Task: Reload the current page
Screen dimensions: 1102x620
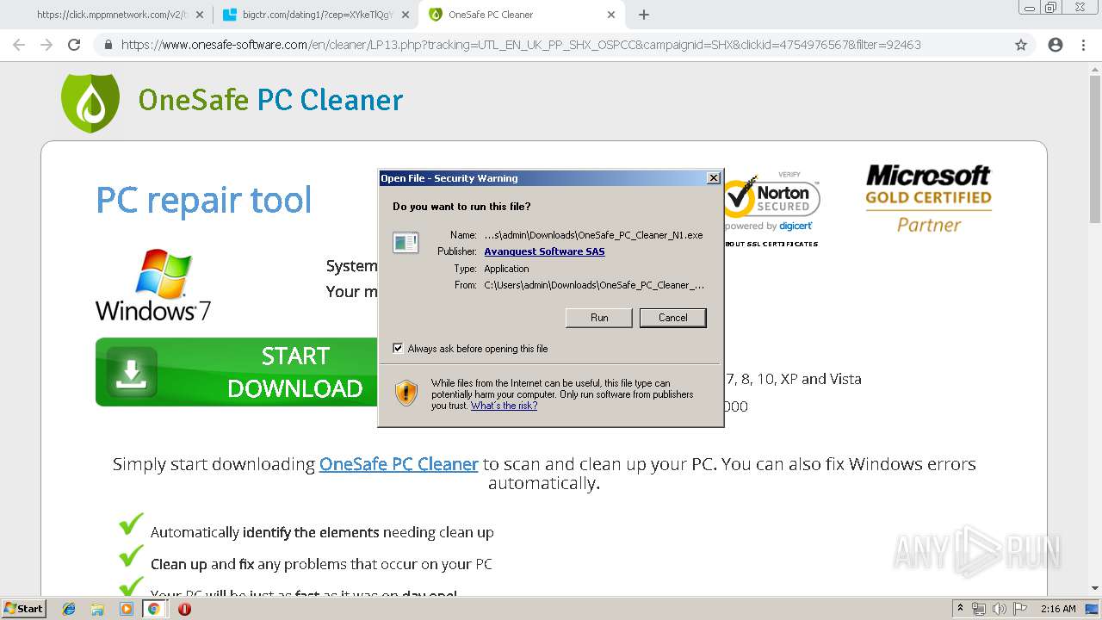Action: (74, 45)
